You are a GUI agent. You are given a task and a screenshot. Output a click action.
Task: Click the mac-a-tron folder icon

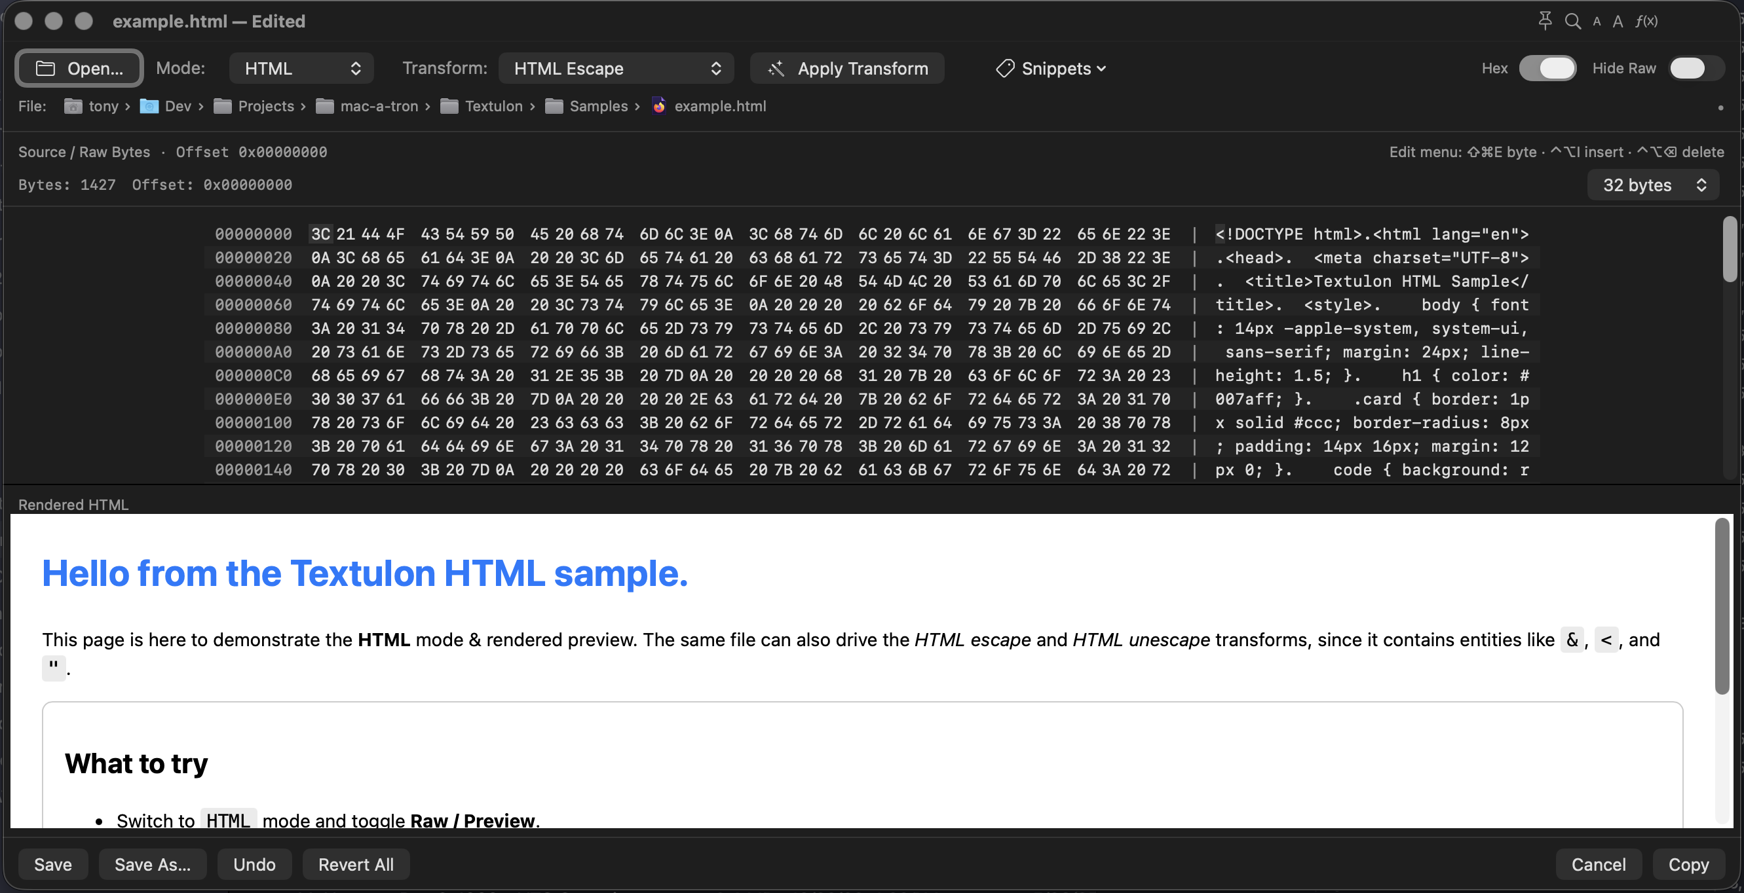(x=325, y=106)
